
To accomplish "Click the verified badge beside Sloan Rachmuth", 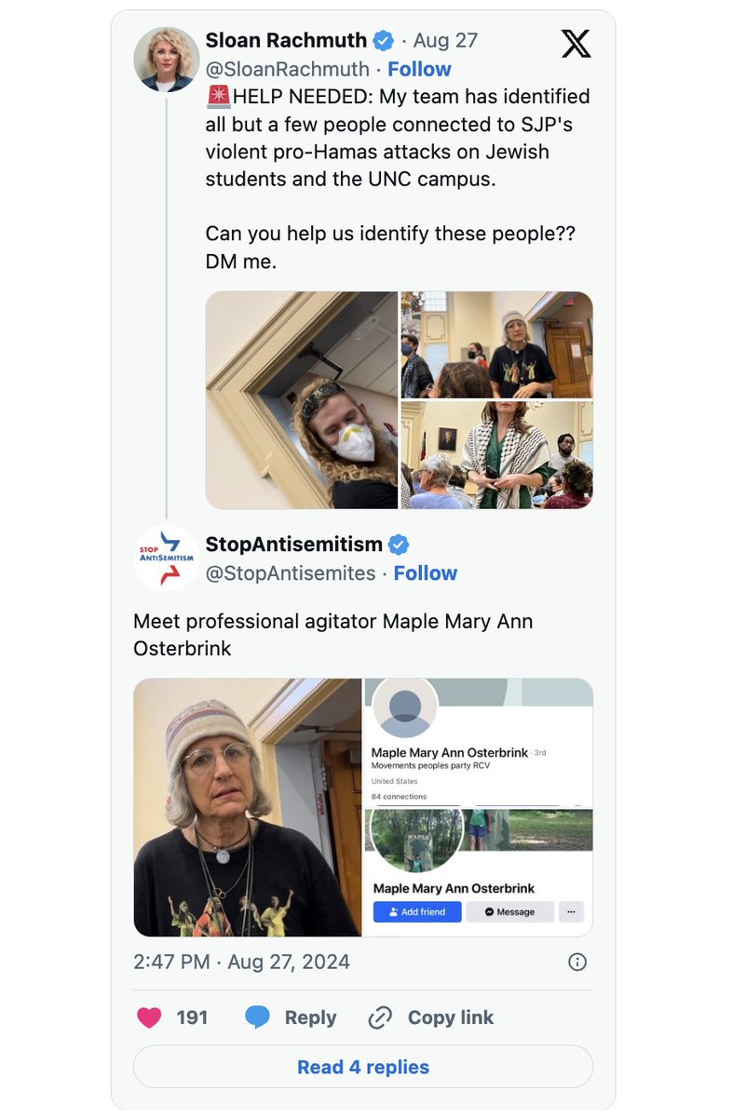I will [383, 41].
